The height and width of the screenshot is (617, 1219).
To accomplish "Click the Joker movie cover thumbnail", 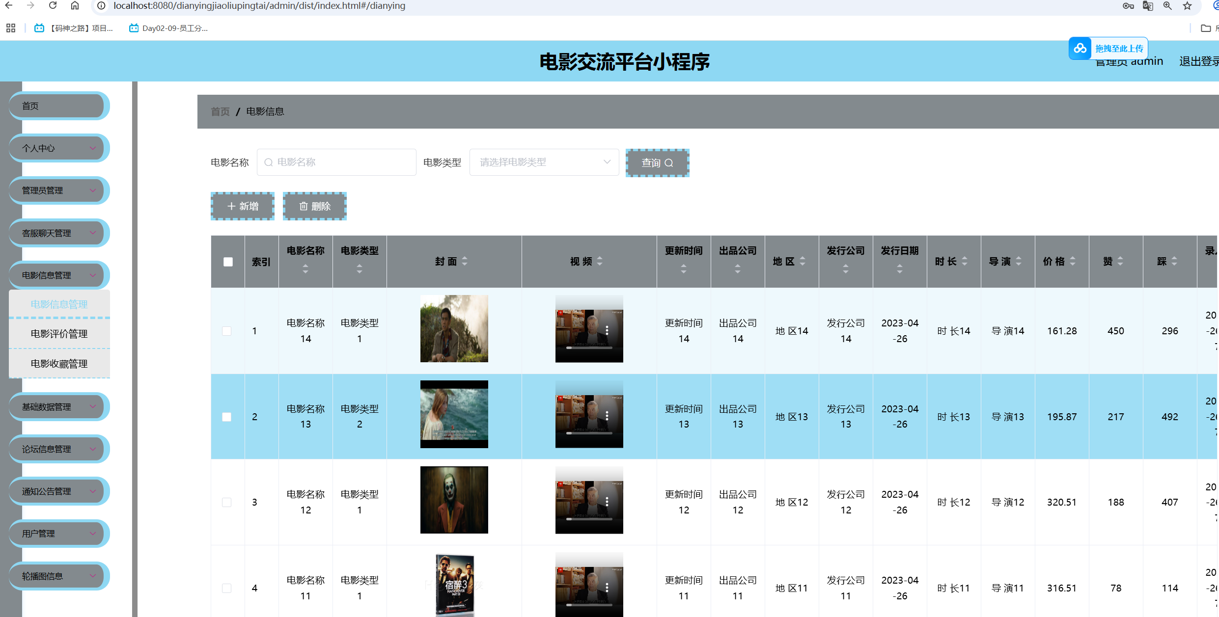I will click(x=454, y=500).
